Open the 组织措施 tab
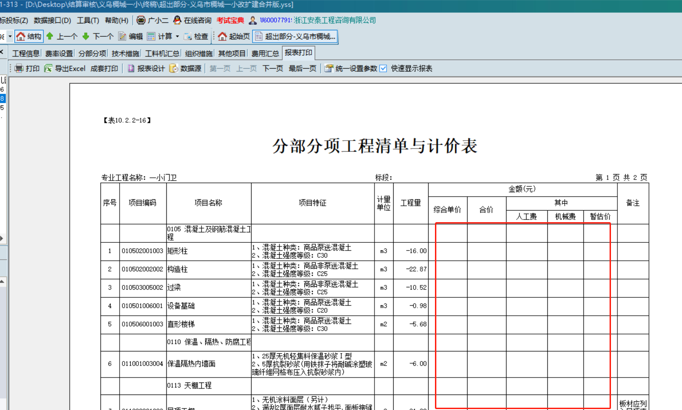Screen dimensions: 682x410 pyautogui.click(x=198, y=54)
